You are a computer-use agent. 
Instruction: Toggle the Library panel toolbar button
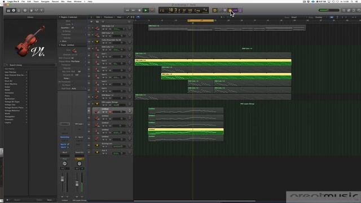coord(8,10)
